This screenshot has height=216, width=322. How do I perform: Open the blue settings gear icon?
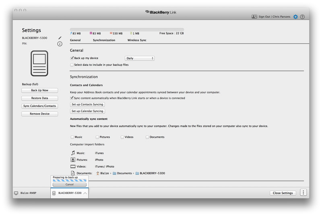[295, 17]
